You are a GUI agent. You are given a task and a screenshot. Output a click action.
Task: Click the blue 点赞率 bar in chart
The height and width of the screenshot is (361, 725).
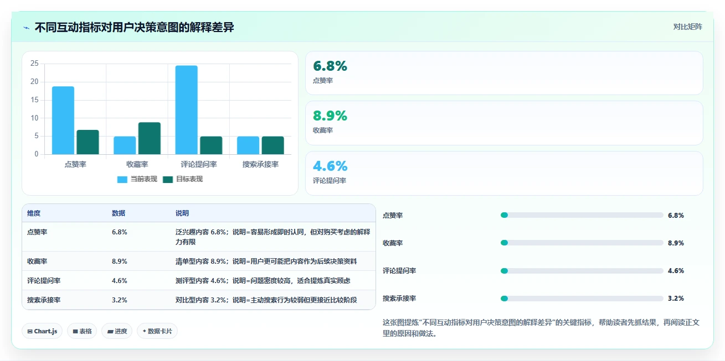tap(63, 120)
